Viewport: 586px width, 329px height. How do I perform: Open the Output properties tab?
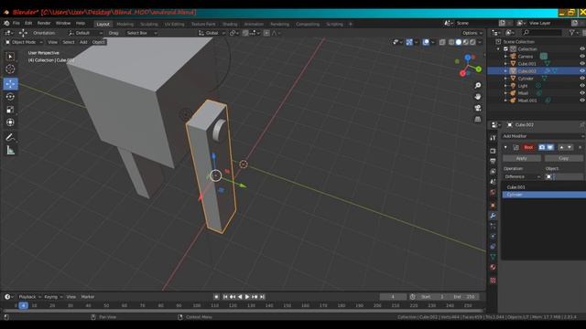[x=493, y=161]
